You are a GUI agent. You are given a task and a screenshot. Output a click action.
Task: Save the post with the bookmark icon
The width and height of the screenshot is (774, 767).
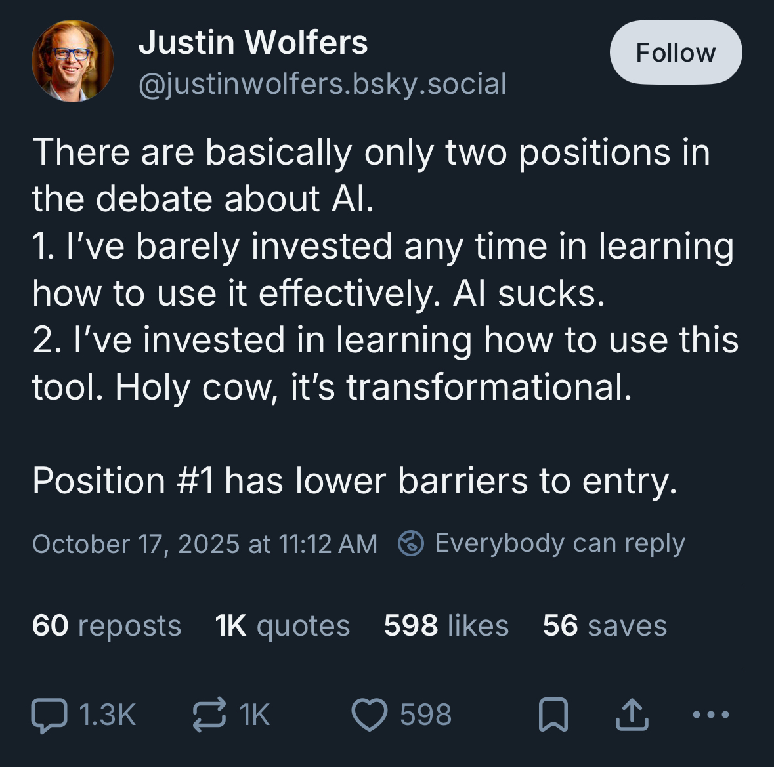coord(553,715)
